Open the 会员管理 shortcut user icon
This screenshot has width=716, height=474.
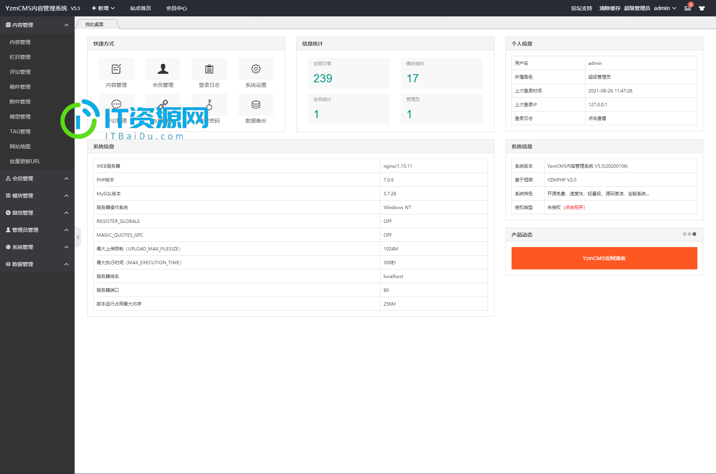tap(163, 69)
